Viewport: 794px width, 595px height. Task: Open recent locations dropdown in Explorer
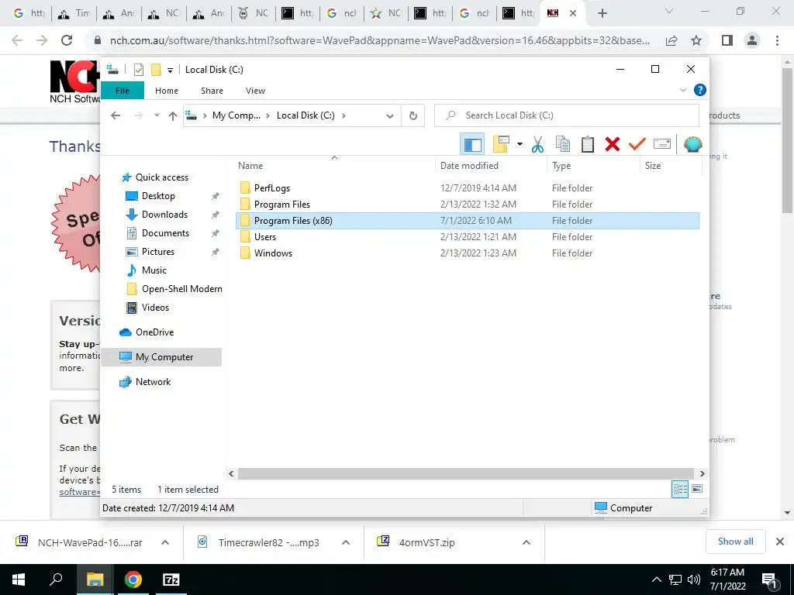(157, 115)
